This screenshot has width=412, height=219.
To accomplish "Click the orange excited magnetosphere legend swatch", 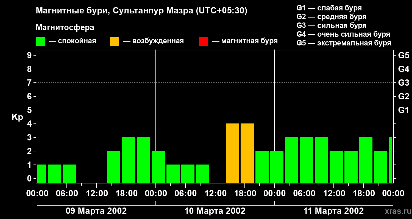I will point(114,41).
